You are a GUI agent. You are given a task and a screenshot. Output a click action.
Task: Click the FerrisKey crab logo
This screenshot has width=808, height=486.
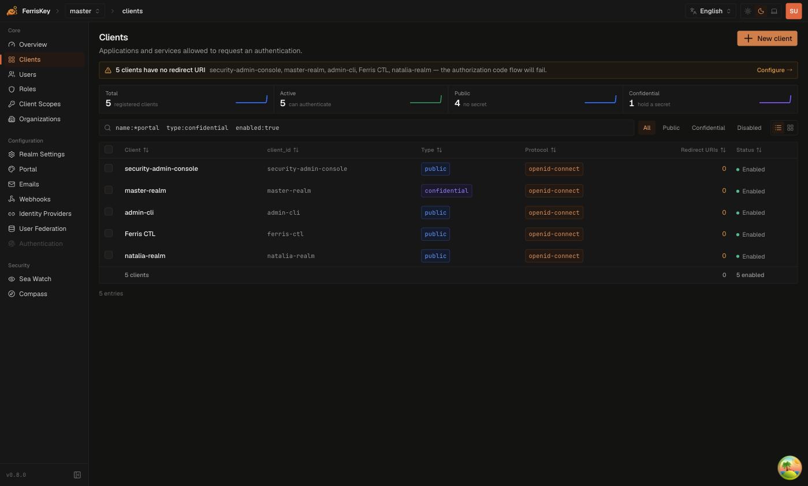tap(12, 11)
